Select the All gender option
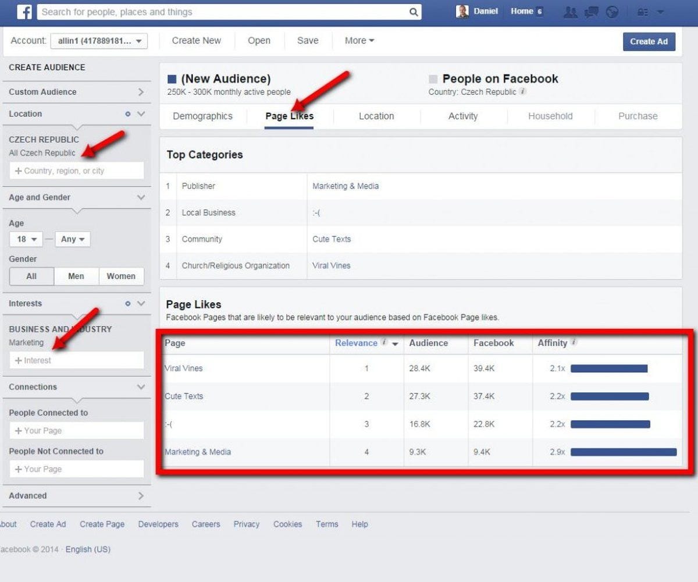 31,276
